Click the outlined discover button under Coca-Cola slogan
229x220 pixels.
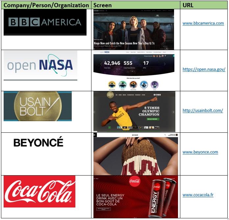(x=104, y=209)
